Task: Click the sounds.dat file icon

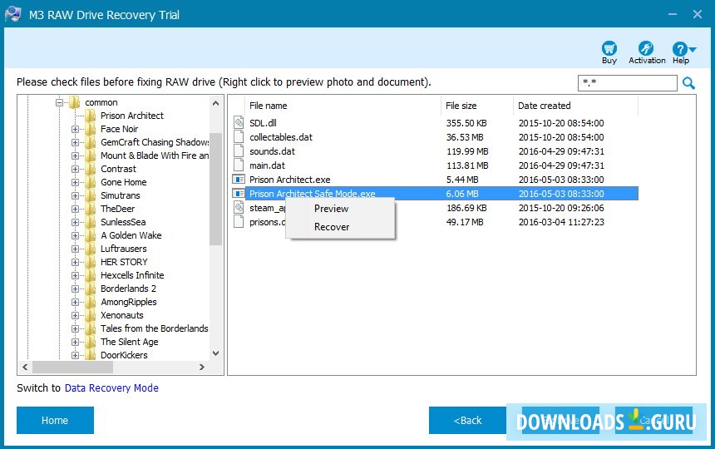Action: click(x=239, y=150)
